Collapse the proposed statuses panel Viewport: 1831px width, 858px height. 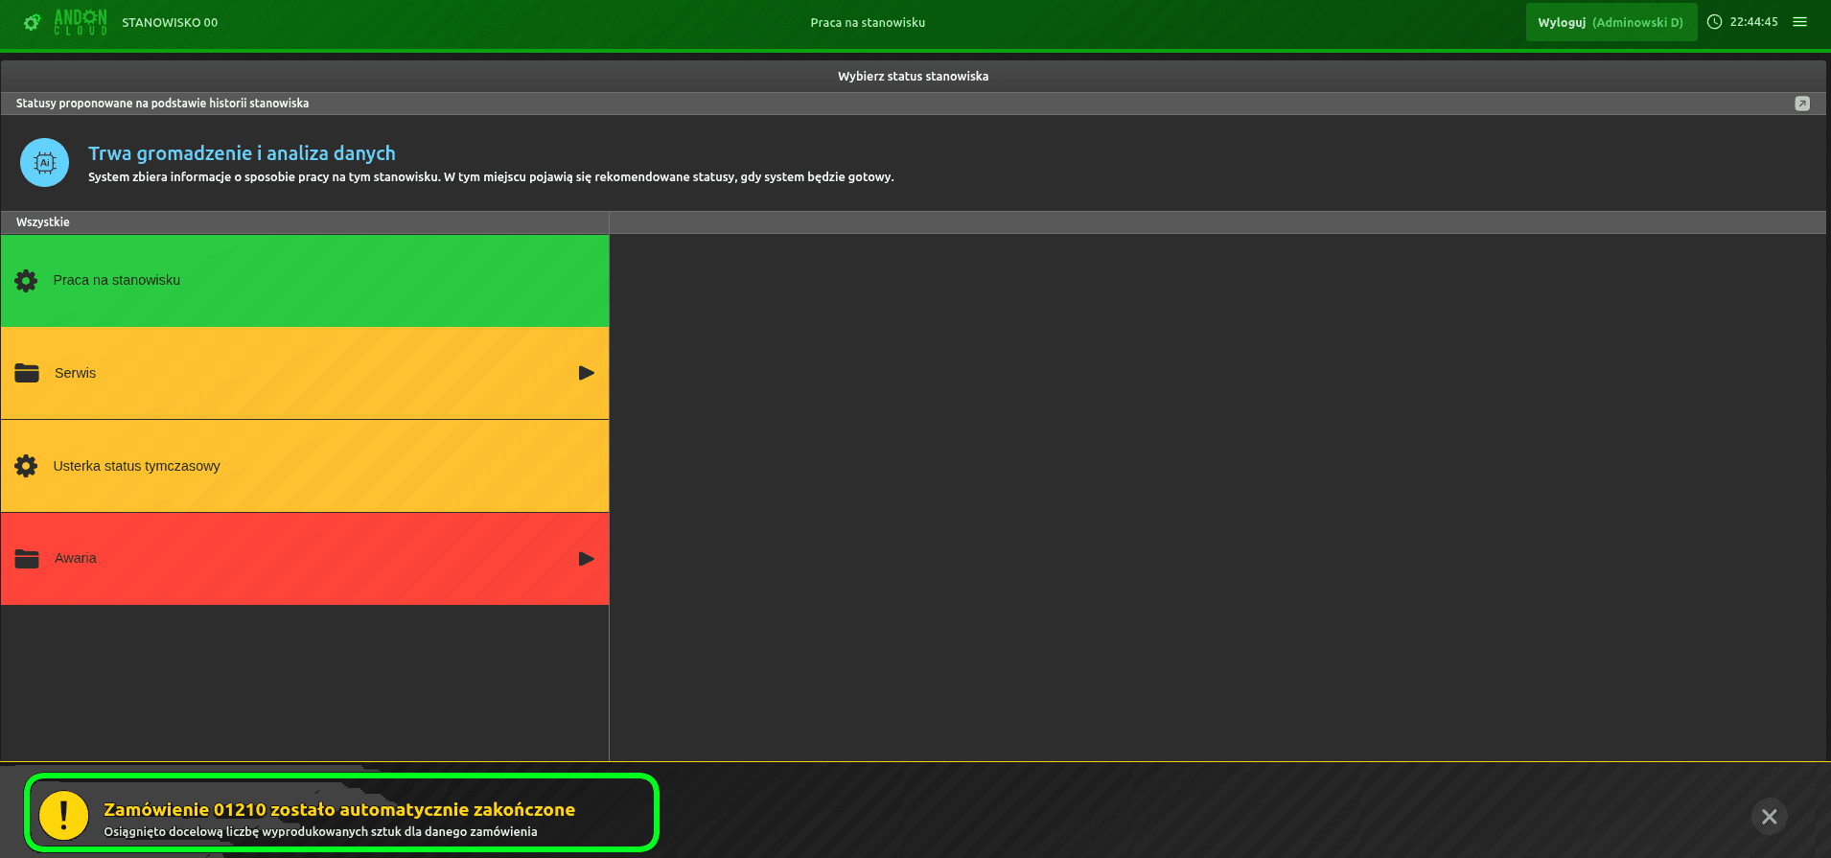(1801, 104)
